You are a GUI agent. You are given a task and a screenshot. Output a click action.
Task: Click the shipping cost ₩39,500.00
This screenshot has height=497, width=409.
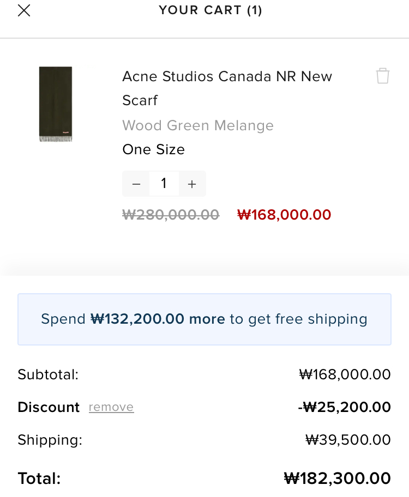tap(348, 440)
